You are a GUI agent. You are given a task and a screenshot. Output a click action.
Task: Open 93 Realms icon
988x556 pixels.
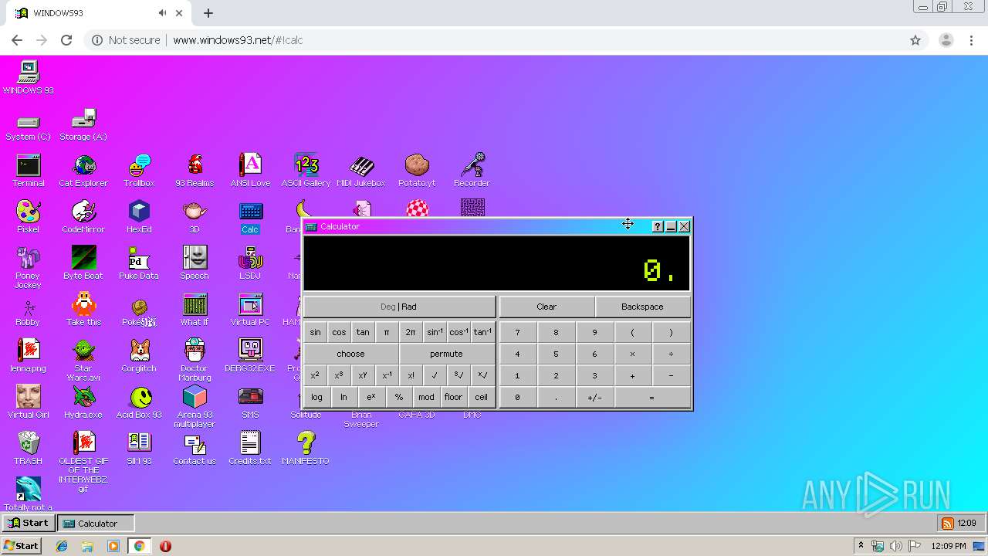coord(195,171)
